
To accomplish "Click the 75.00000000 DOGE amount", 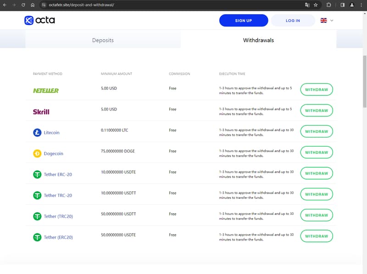I will (118, 151).
